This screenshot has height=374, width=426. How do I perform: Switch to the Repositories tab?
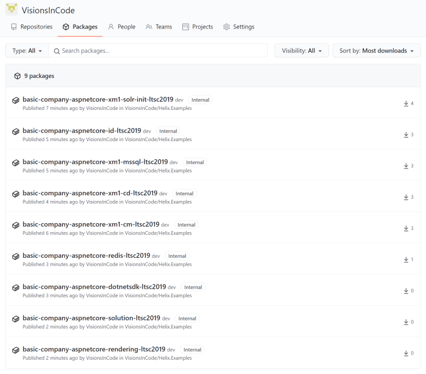[32, 27]
